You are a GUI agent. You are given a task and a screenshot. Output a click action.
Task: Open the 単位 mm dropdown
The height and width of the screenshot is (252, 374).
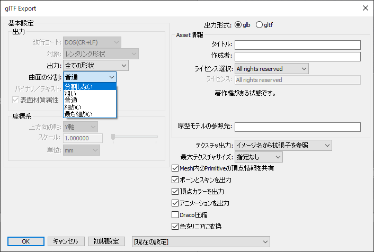coord(82,150)
